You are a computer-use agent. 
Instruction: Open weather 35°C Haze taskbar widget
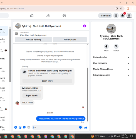(98, 136)
